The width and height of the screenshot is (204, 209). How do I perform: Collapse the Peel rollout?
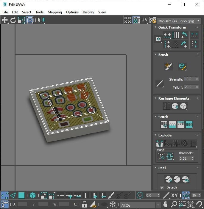point(155,168)
